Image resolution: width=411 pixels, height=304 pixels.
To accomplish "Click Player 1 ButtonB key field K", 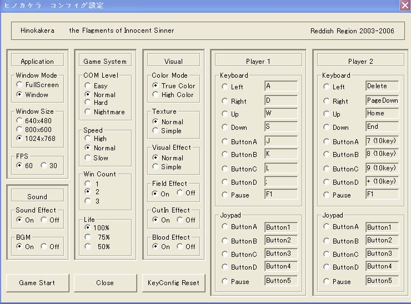I will (x=281, y=154).
